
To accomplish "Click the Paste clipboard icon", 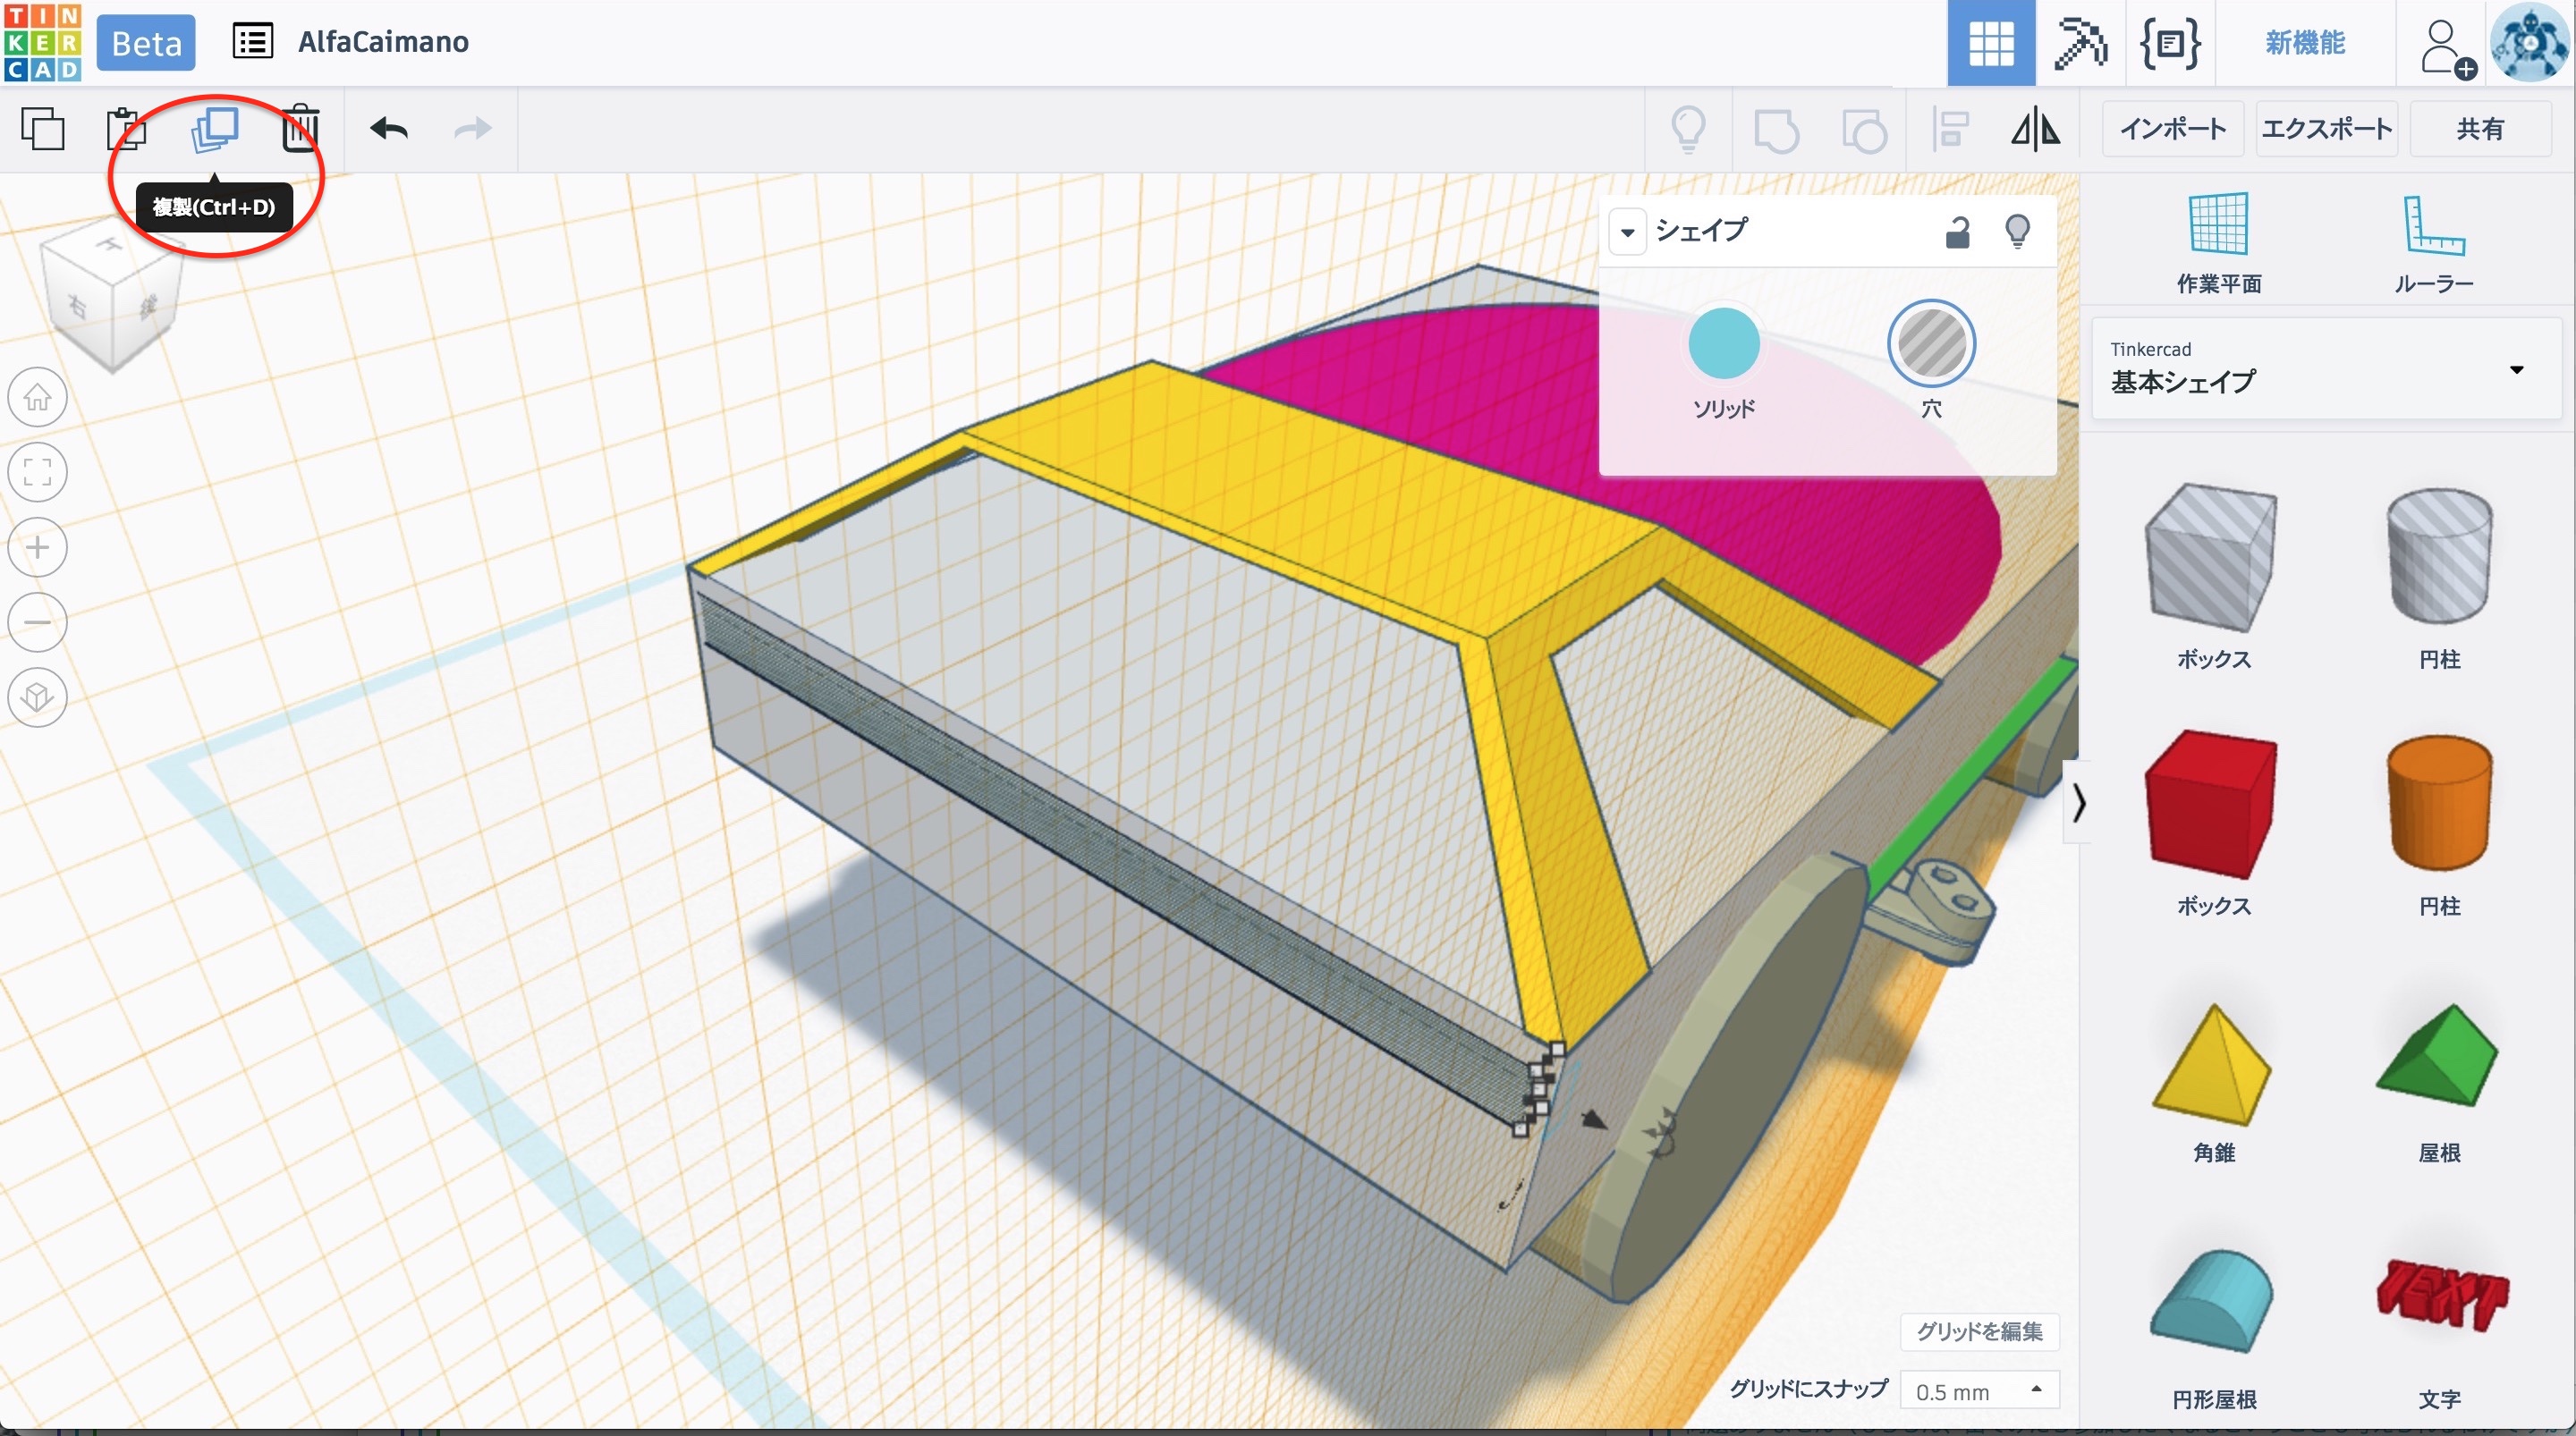I will point(126,129).
